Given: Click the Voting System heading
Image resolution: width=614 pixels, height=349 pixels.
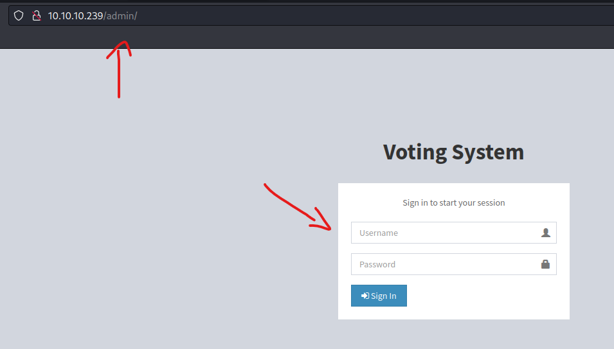Looking at the screenshot, I should (x=453, y=152).
